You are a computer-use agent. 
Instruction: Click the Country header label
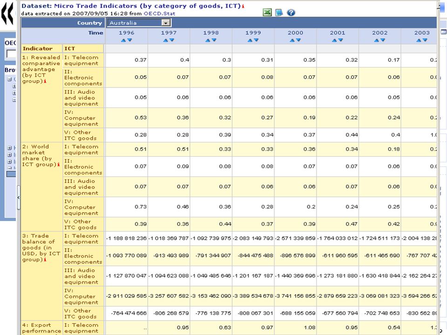[x=89, y=23]
